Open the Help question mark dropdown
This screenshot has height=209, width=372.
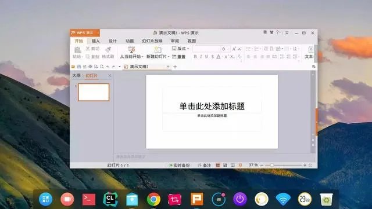pos(278,32)
